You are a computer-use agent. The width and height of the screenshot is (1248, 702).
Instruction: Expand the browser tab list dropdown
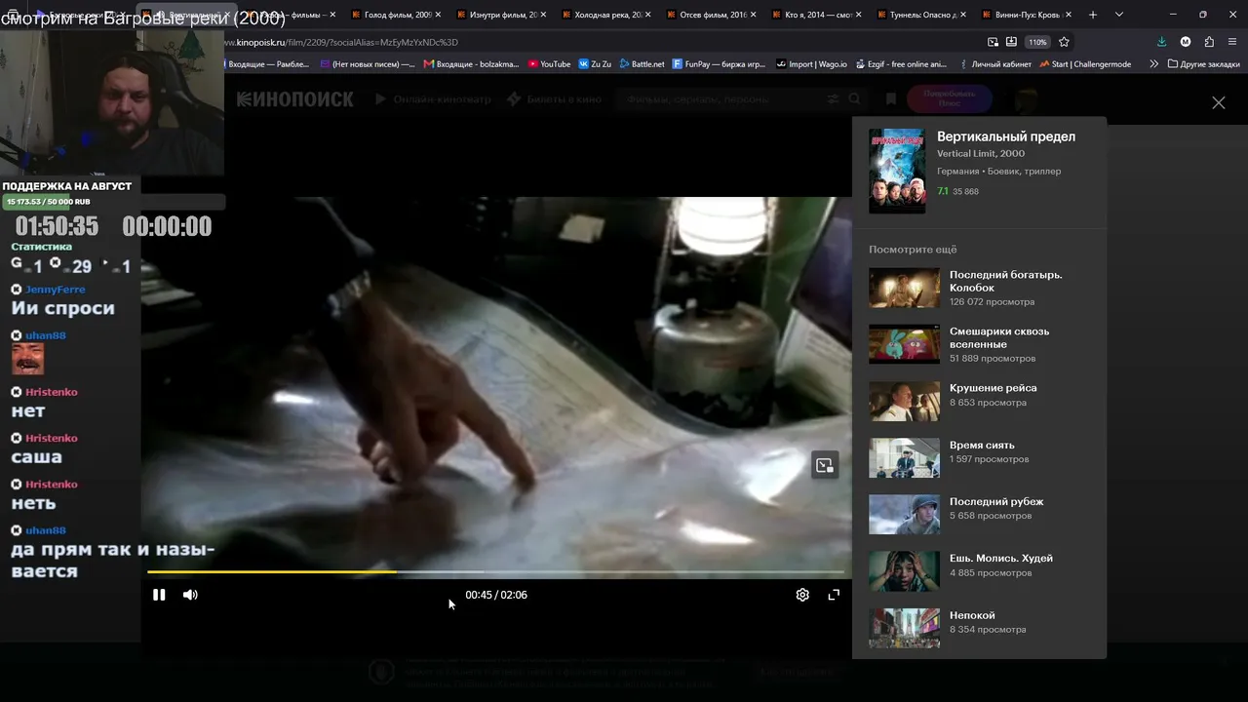[x=1118, y=15]
